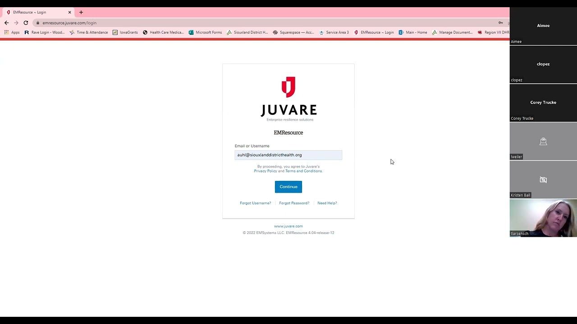
Task: Open a new browser tab
Action: pos(81,12)
